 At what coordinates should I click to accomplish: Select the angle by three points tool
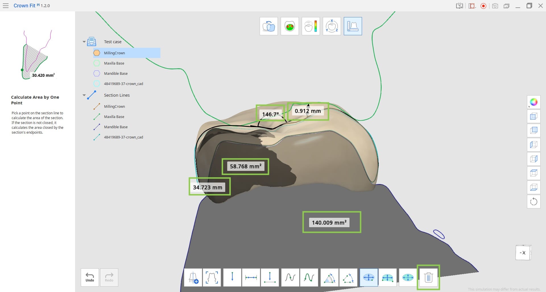coord(348,277)
